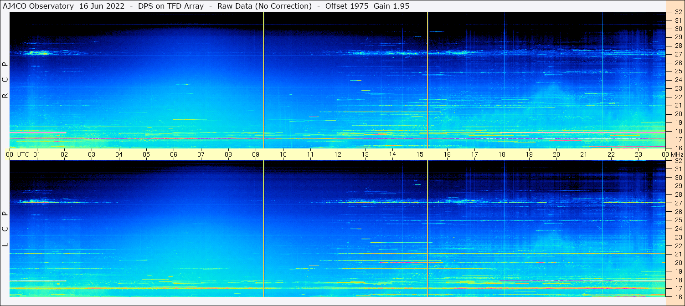Select hour mark 11 on the UTC axis
685x306 pixels.
[x=310, y=154]
